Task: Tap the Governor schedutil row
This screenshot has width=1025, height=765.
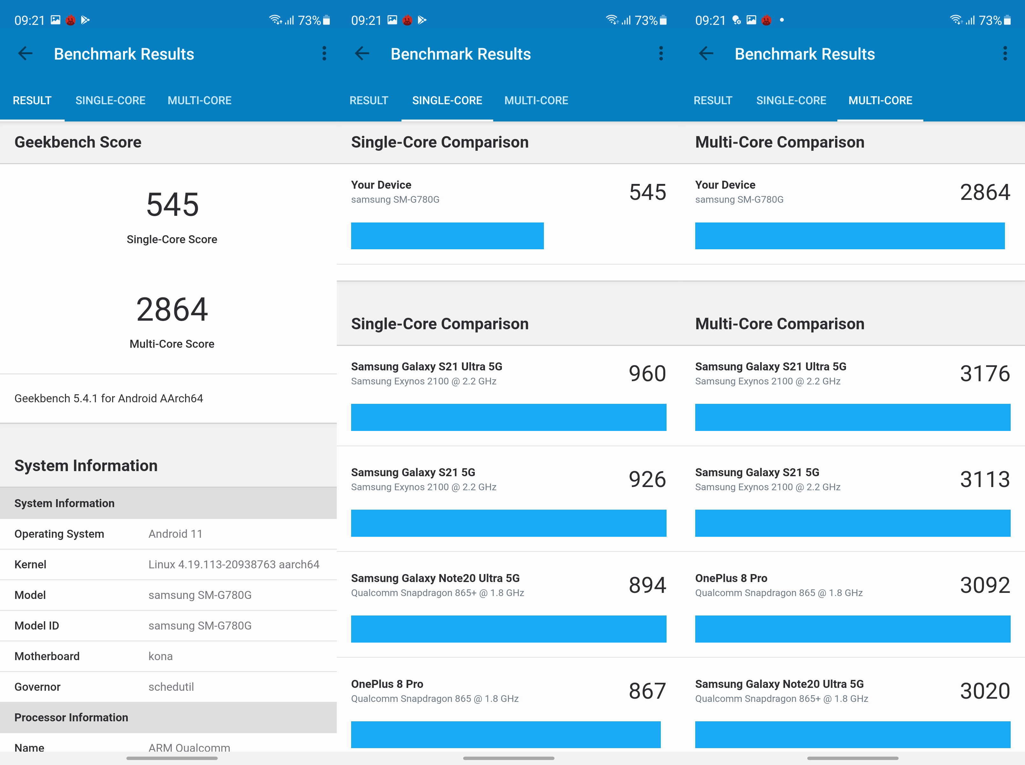Action: (169, 687)
